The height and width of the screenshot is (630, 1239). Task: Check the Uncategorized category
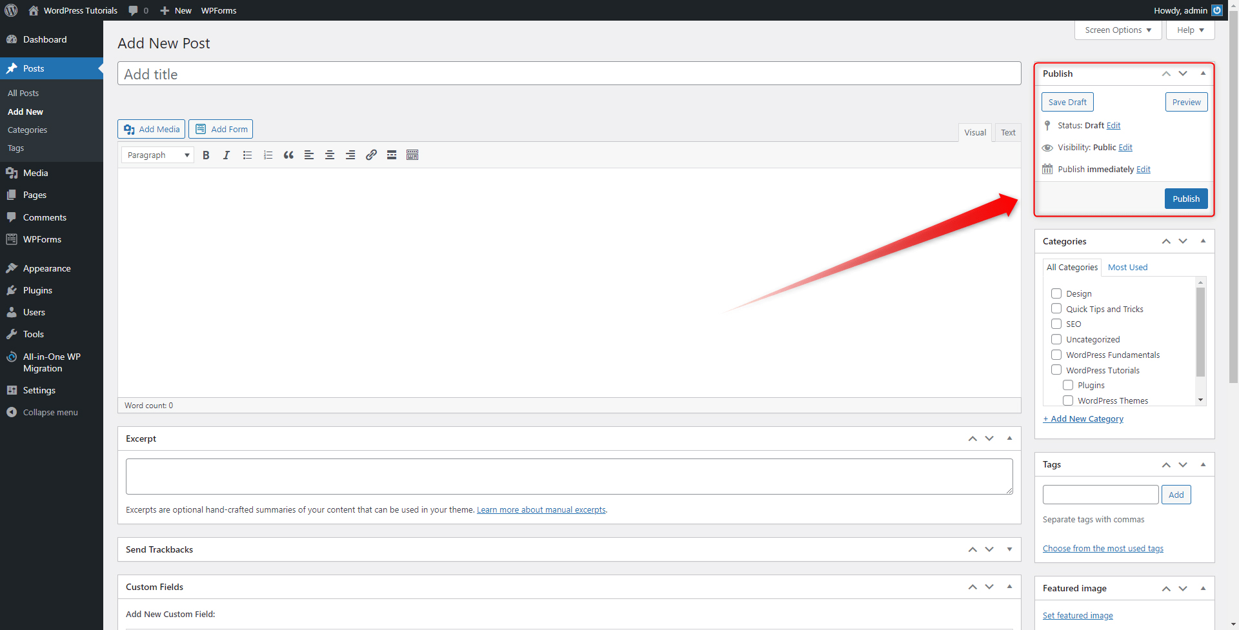(1056, 339)
